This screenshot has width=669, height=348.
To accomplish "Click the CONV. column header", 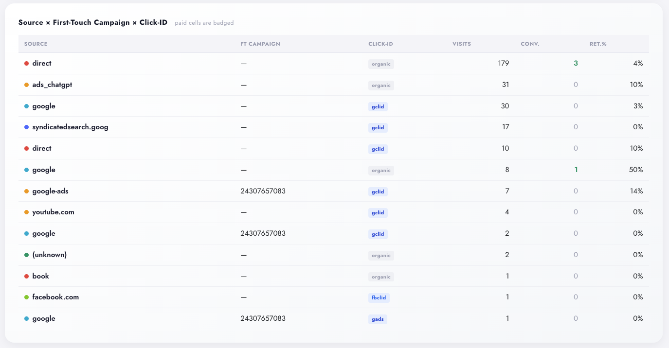I will (x=530, y=44).
